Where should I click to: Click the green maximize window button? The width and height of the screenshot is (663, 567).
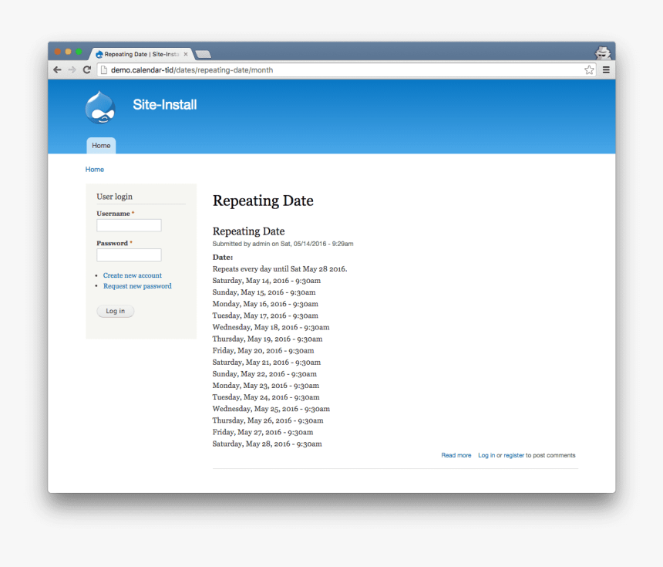(79, 52)
